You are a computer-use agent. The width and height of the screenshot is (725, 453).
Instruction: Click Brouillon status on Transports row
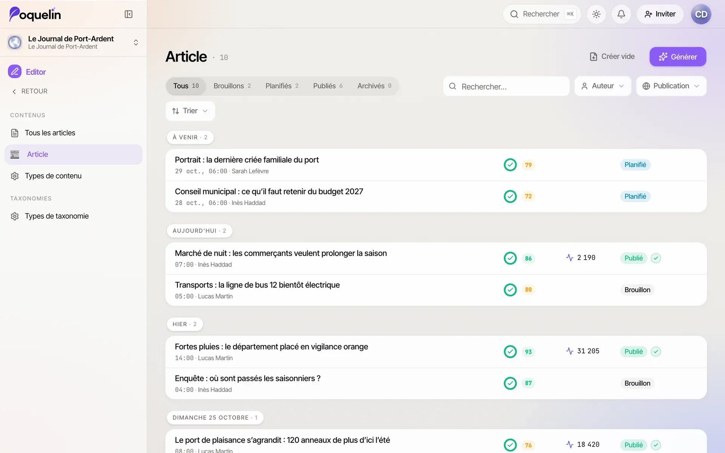(637, 290)
